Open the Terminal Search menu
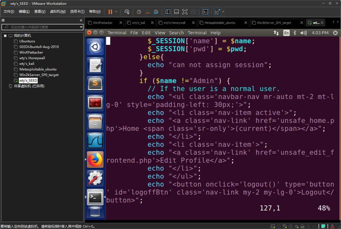 (x=176, y=33)
